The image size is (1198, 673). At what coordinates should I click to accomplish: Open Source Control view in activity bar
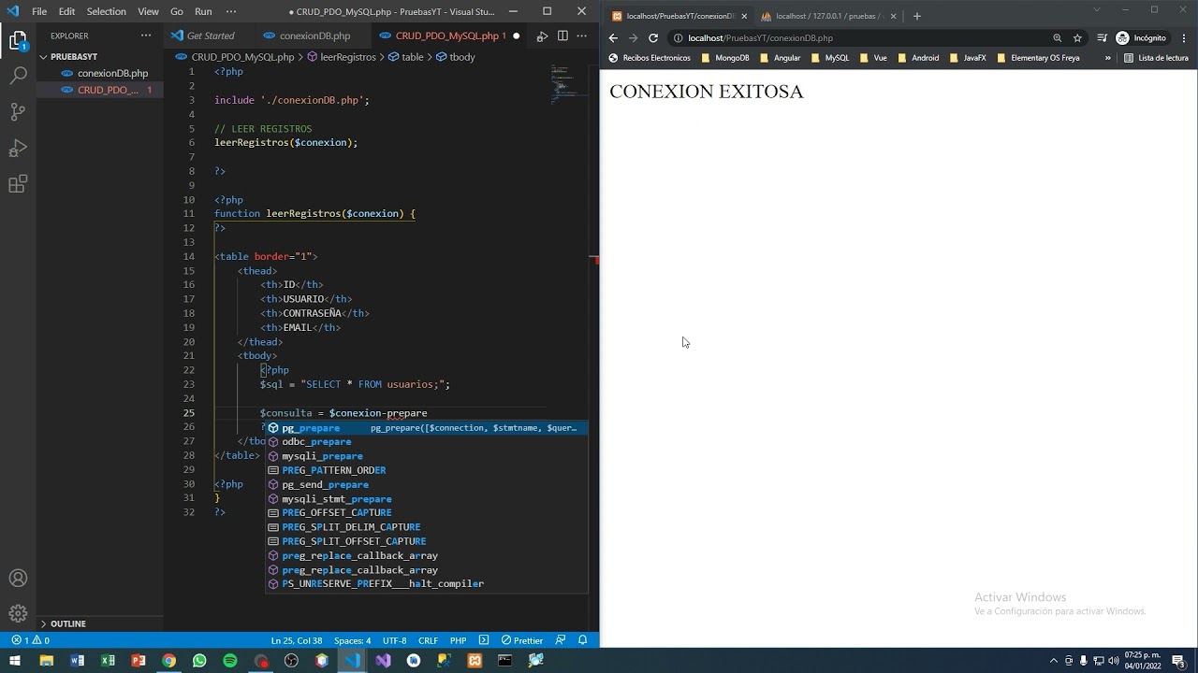click(18, 112)
